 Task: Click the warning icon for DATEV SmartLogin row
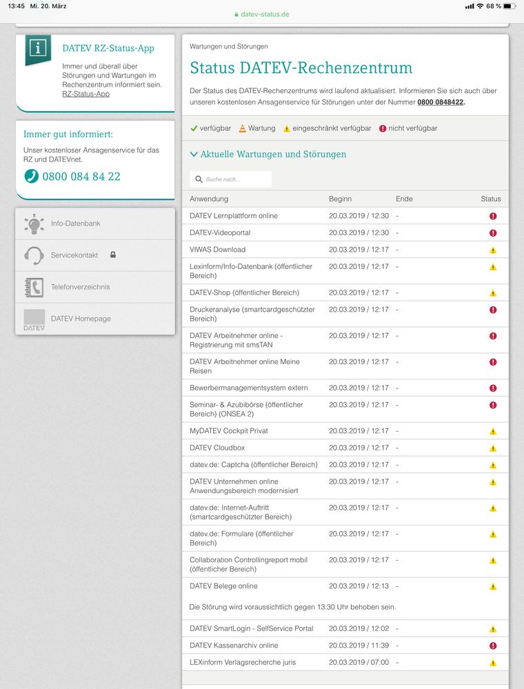[493, 629]
